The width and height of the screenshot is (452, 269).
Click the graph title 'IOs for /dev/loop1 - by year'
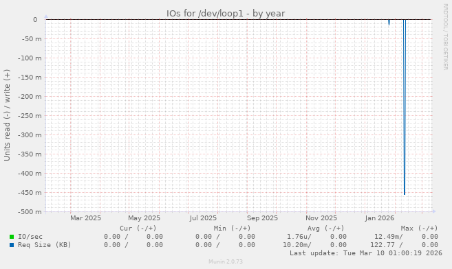coord(226,14)
